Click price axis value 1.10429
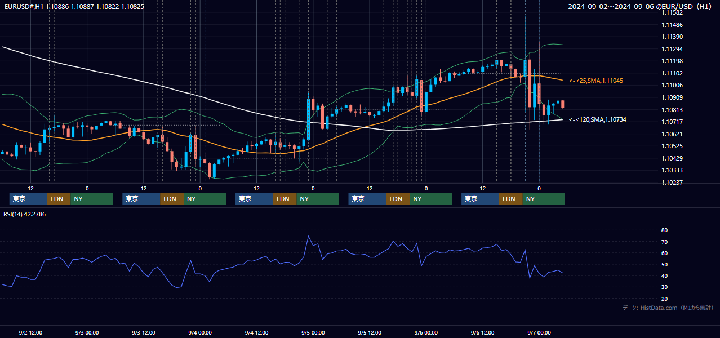This screenshot has width=720, height=338. click(x=672, y=158)
